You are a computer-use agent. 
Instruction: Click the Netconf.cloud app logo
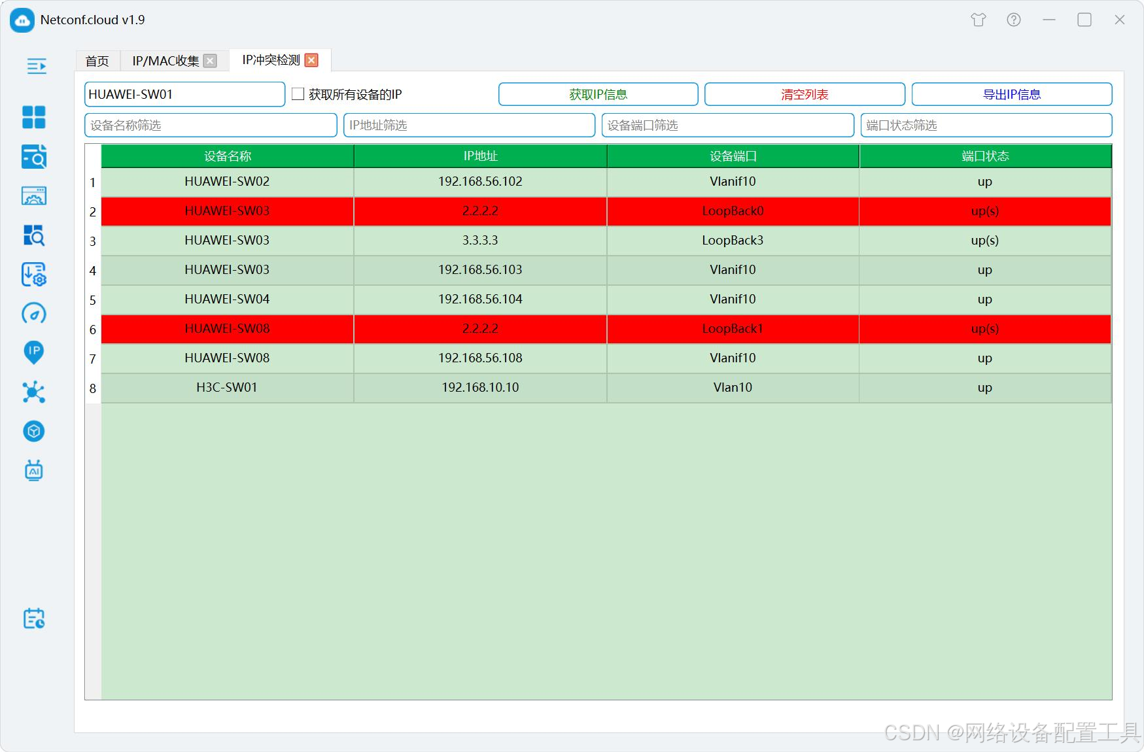[22, 20]
